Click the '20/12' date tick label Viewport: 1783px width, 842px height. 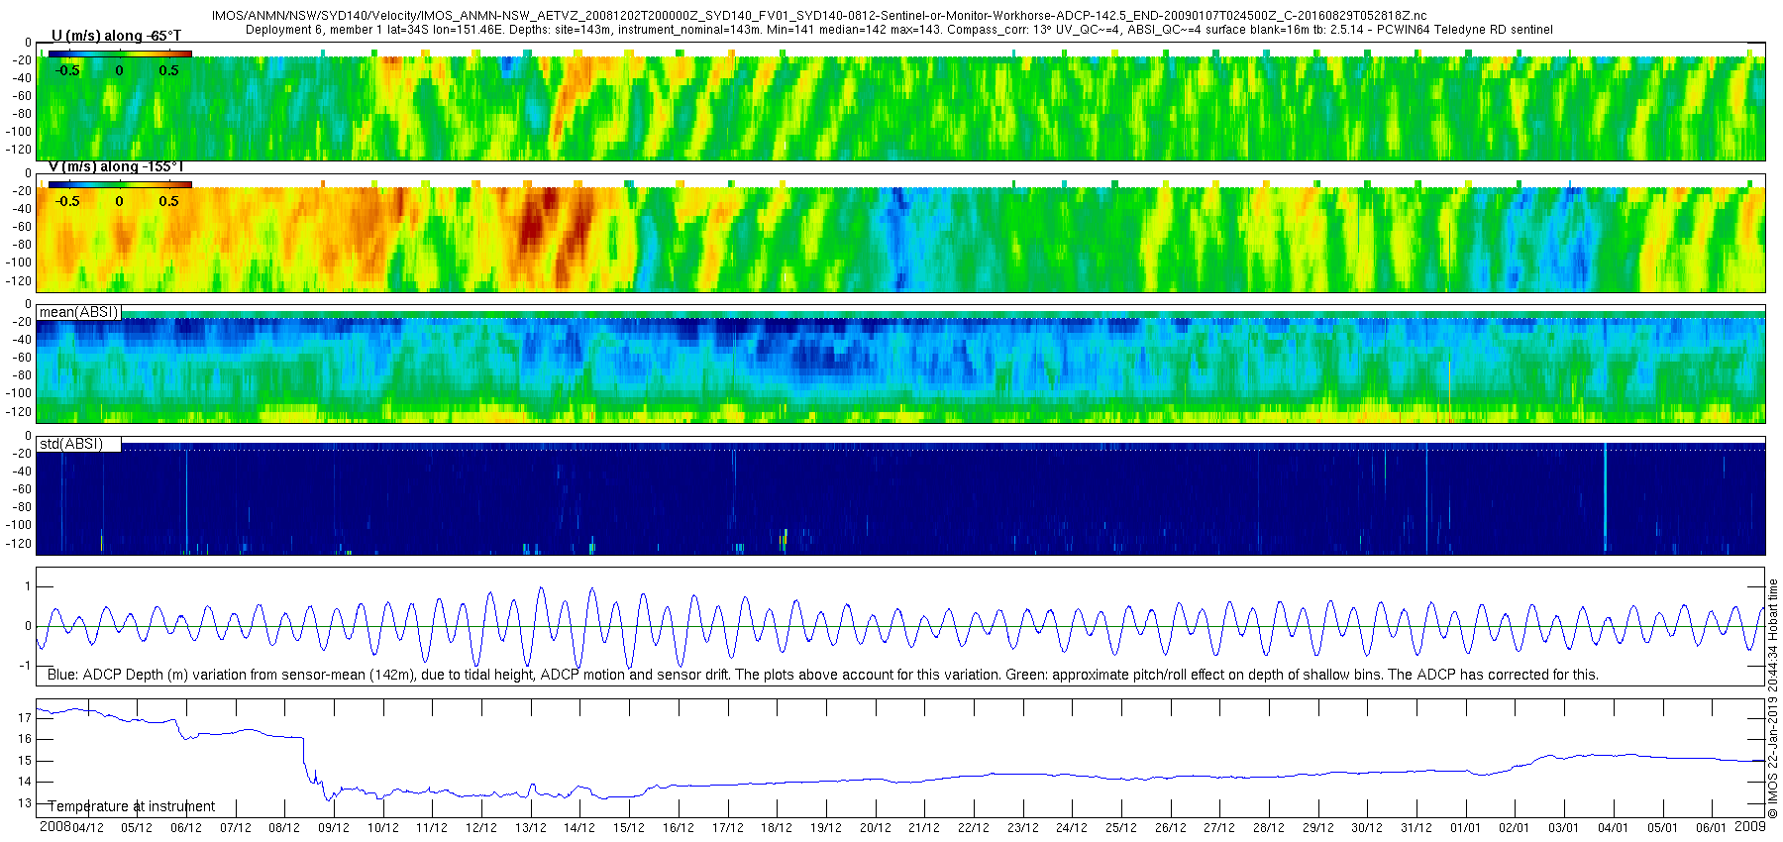(875, 828)
